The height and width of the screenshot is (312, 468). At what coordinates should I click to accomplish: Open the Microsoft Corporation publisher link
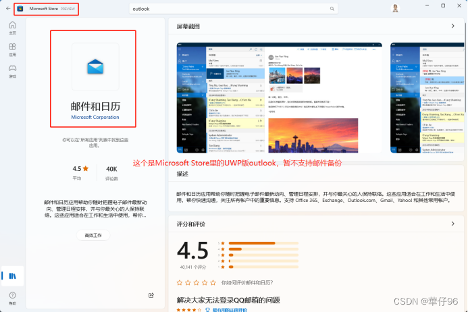(x=95, y=117)
